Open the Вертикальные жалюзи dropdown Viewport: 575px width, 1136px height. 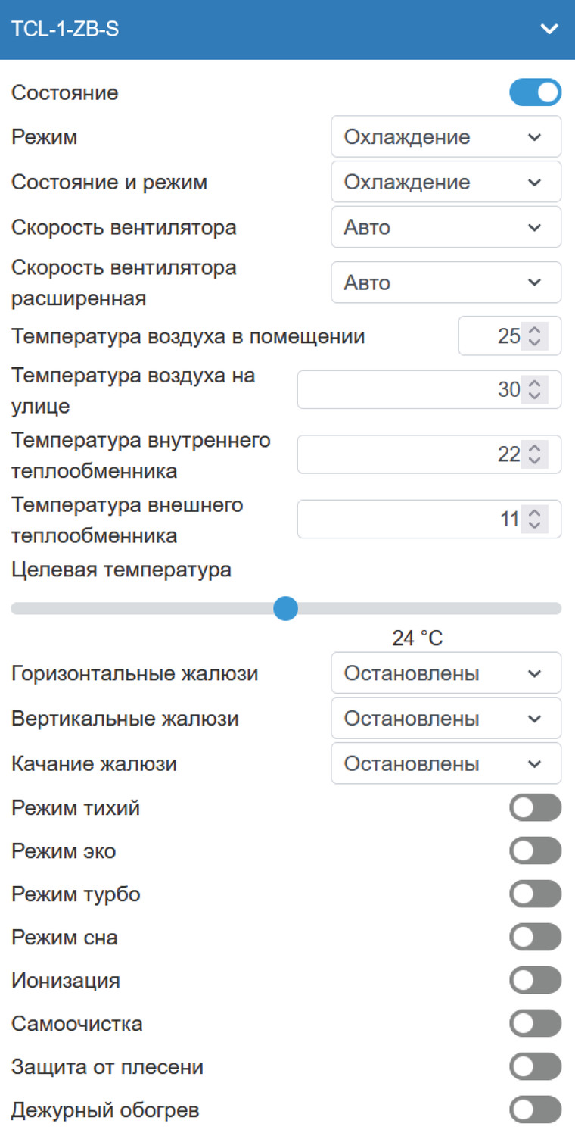pos(446,719)
